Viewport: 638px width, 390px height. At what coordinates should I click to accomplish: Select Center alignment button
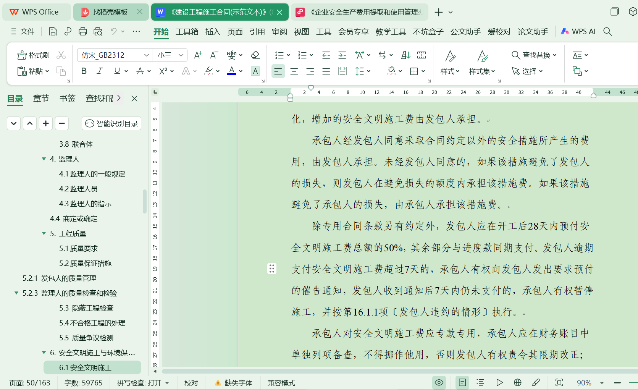294,71
